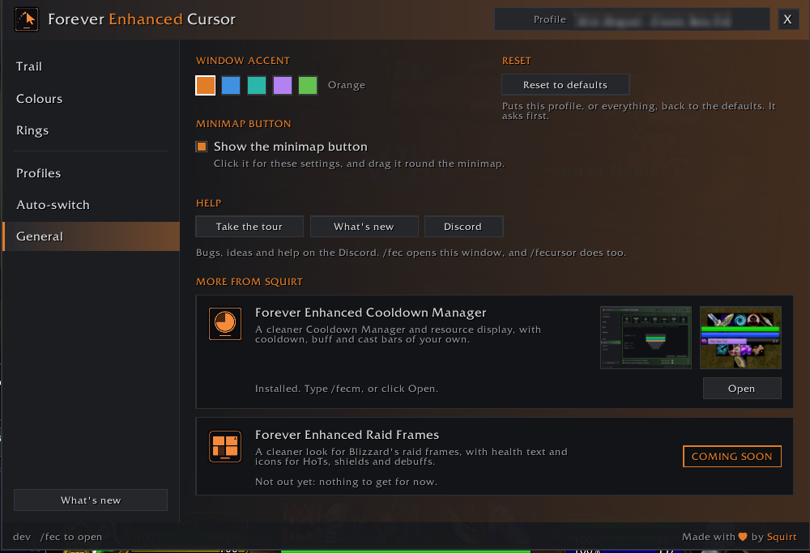The image size is (810, 553).
Task: Click the heart icon in footer
Action: click(743, 537)
